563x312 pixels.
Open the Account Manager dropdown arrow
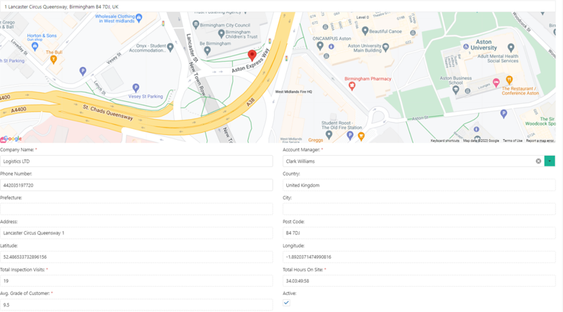549,161
